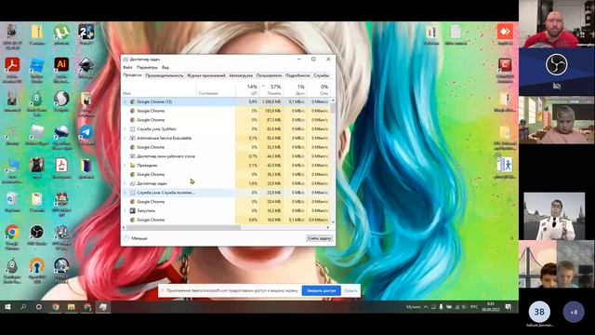
Task: Click the Меньше fewer-details arrow icon
Action: (126, 238)
